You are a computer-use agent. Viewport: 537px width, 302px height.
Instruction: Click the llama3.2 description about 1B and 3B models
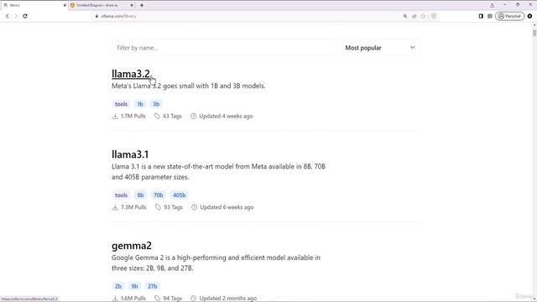tap(188, 86)
